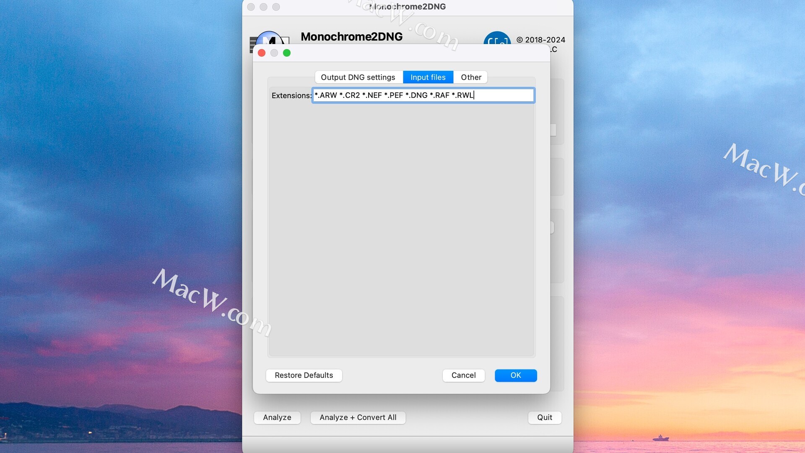Click into the Extensions input field

click(x=423, y=95)
